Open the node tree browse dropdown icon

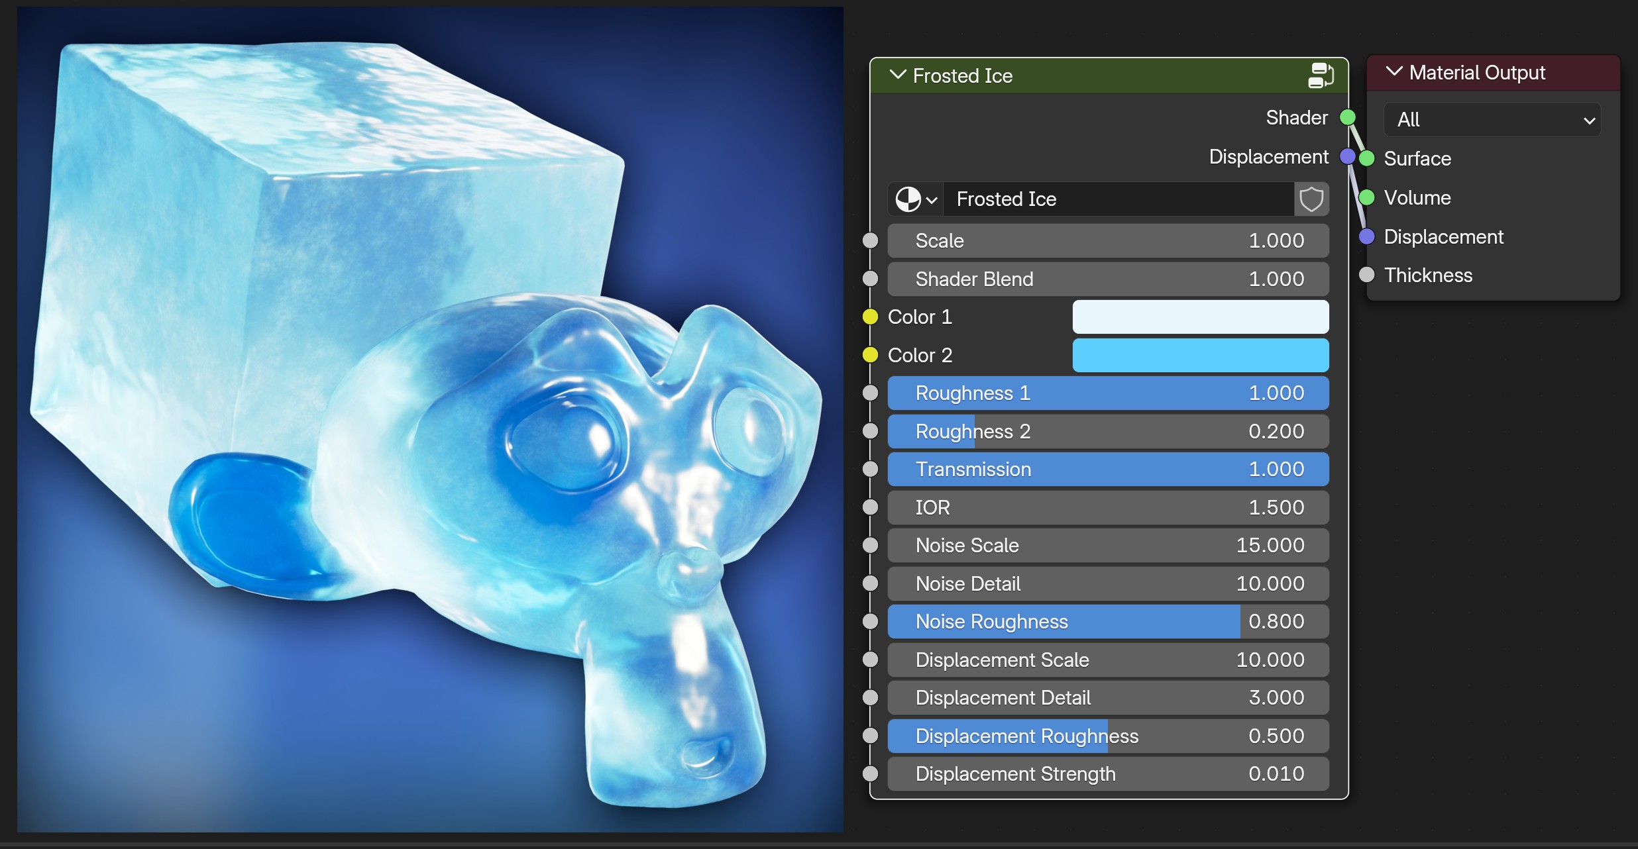pos(916,199)
